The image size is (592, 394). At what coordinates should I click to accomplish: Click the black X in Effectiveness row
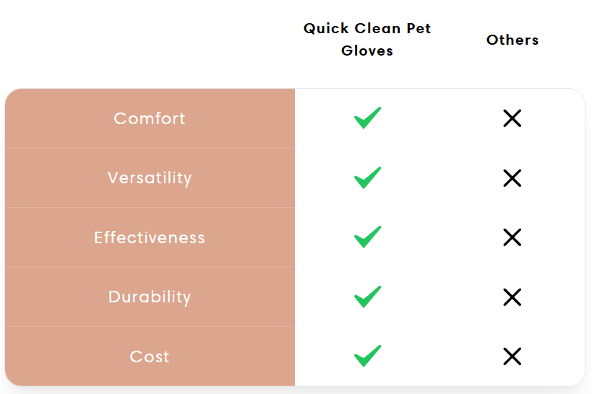[512, 237]
